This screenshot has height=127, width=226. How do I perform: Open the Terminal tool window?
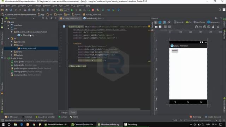27,117
